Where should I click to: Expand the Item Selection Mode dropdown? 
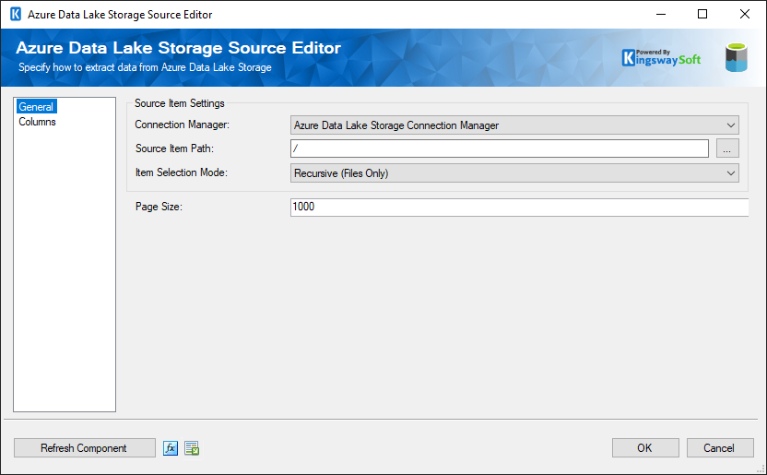coord(514,173)
